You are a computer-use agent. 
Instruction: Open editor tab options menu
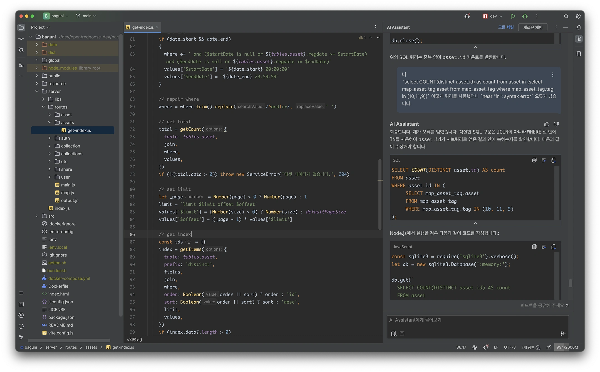point(376,27)
